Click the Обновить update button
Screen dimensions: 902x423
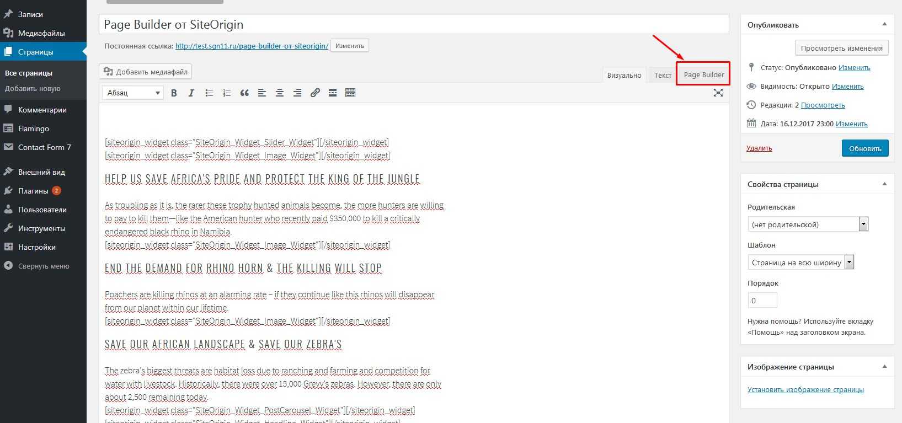point(864,148)
